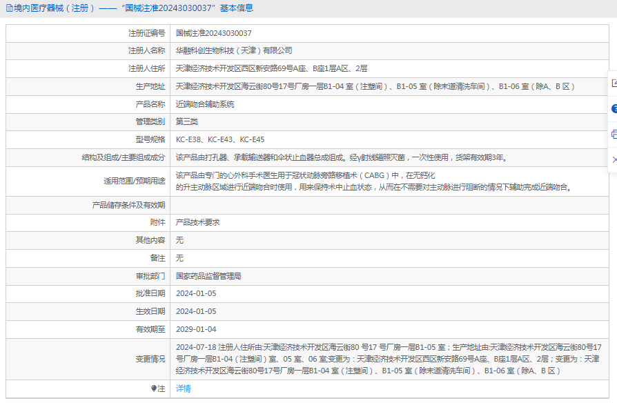Click the 2024-07-18 change record text
617x403 pixels.
[x=389, y=359]
